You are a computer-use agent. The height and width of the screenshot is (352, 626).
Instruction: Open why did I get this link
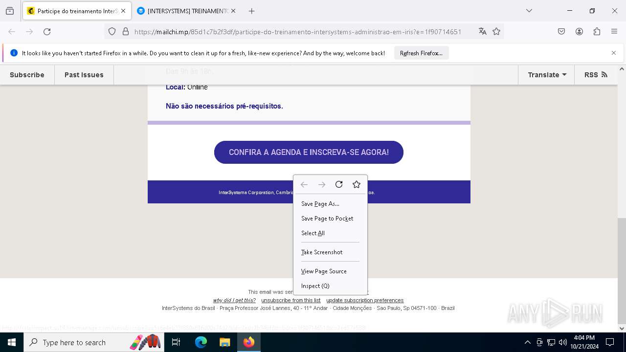click(x=234, y=300)
